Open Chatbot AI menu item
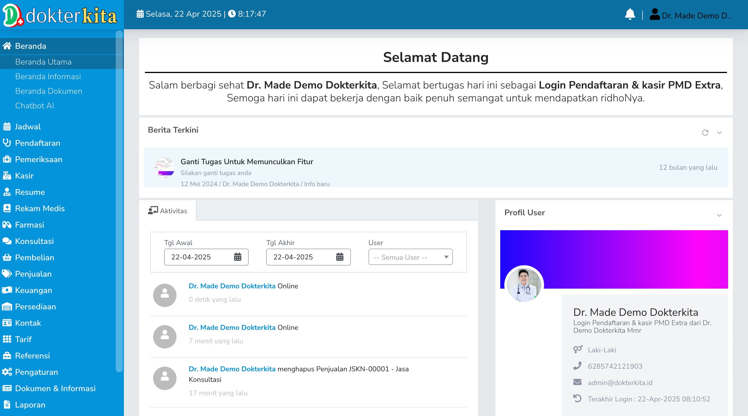Screen dimensions: 748x416 coord(34,106)
